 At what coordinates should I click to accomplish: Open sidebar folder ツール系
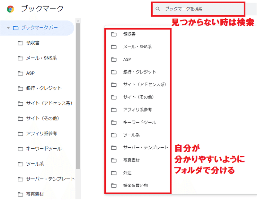[x=35, y=164]
